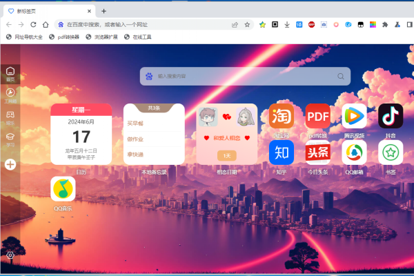Add new category with sidebar plus button

click(10, 164)
